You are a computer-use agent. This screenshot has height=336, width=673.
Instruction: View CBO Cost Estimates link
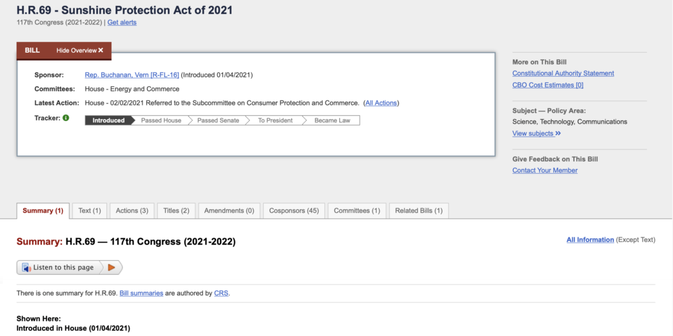(547, 85)
